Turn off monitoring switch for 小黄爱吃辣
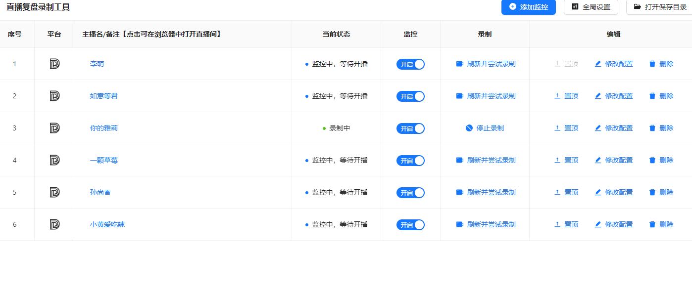 tap(410, 225)
